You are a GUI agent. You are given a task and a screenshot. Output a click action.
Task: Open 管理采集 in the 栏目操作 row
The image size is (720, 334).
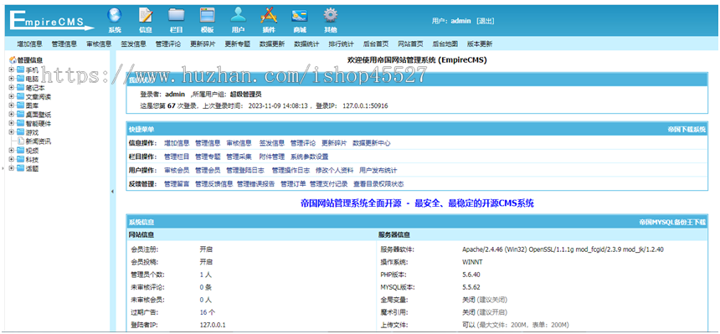pyautogui.click(x=239, y=157)
